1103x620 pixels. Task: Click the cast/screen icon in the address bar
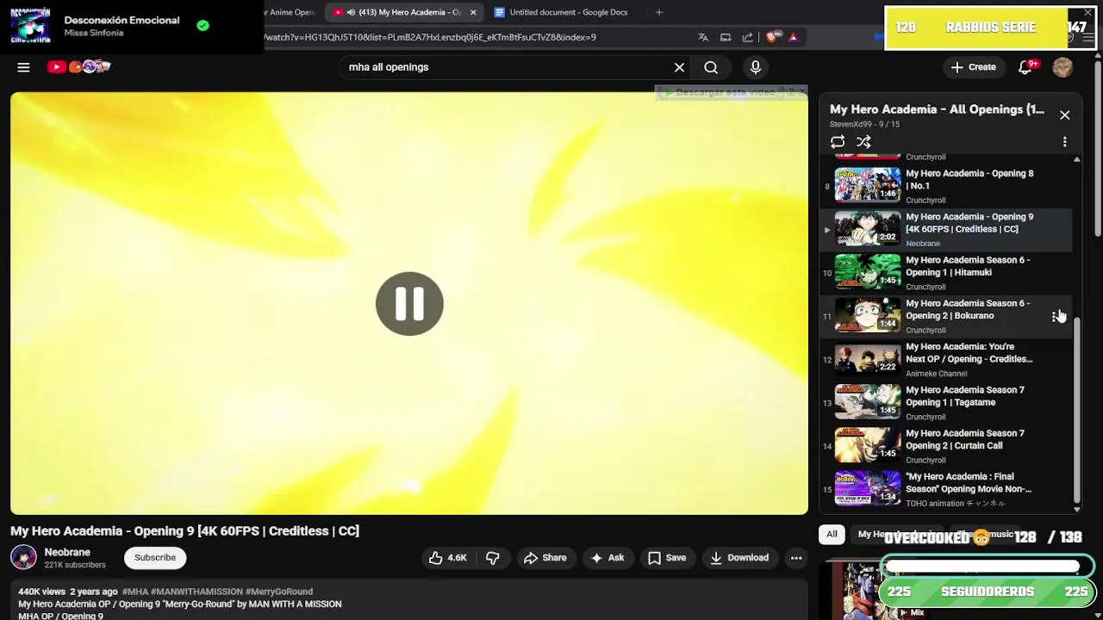pos(726,37)
